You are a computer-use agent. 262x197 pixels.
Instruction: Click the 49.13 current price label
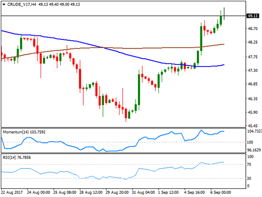click(253, 16)
